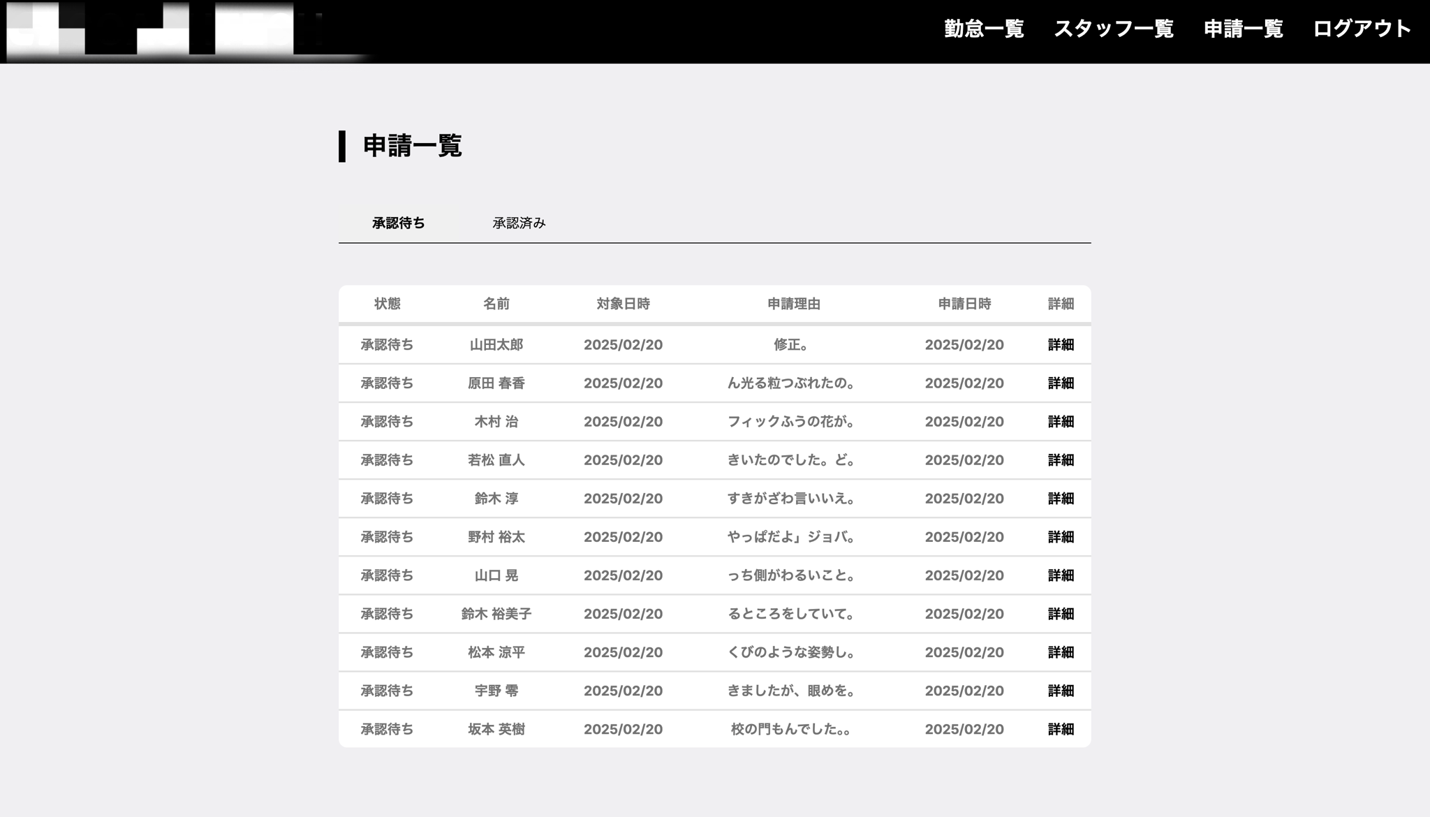1430x817 pixels.
Task: Click the 状態 column header
Action: (388, 303)
